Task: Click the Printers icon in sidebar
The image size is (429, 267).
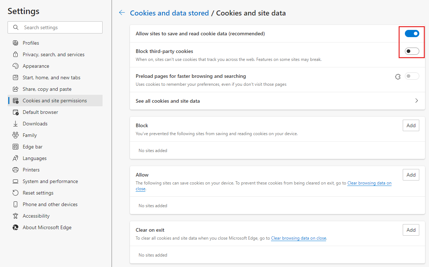Action: point(15,170)
